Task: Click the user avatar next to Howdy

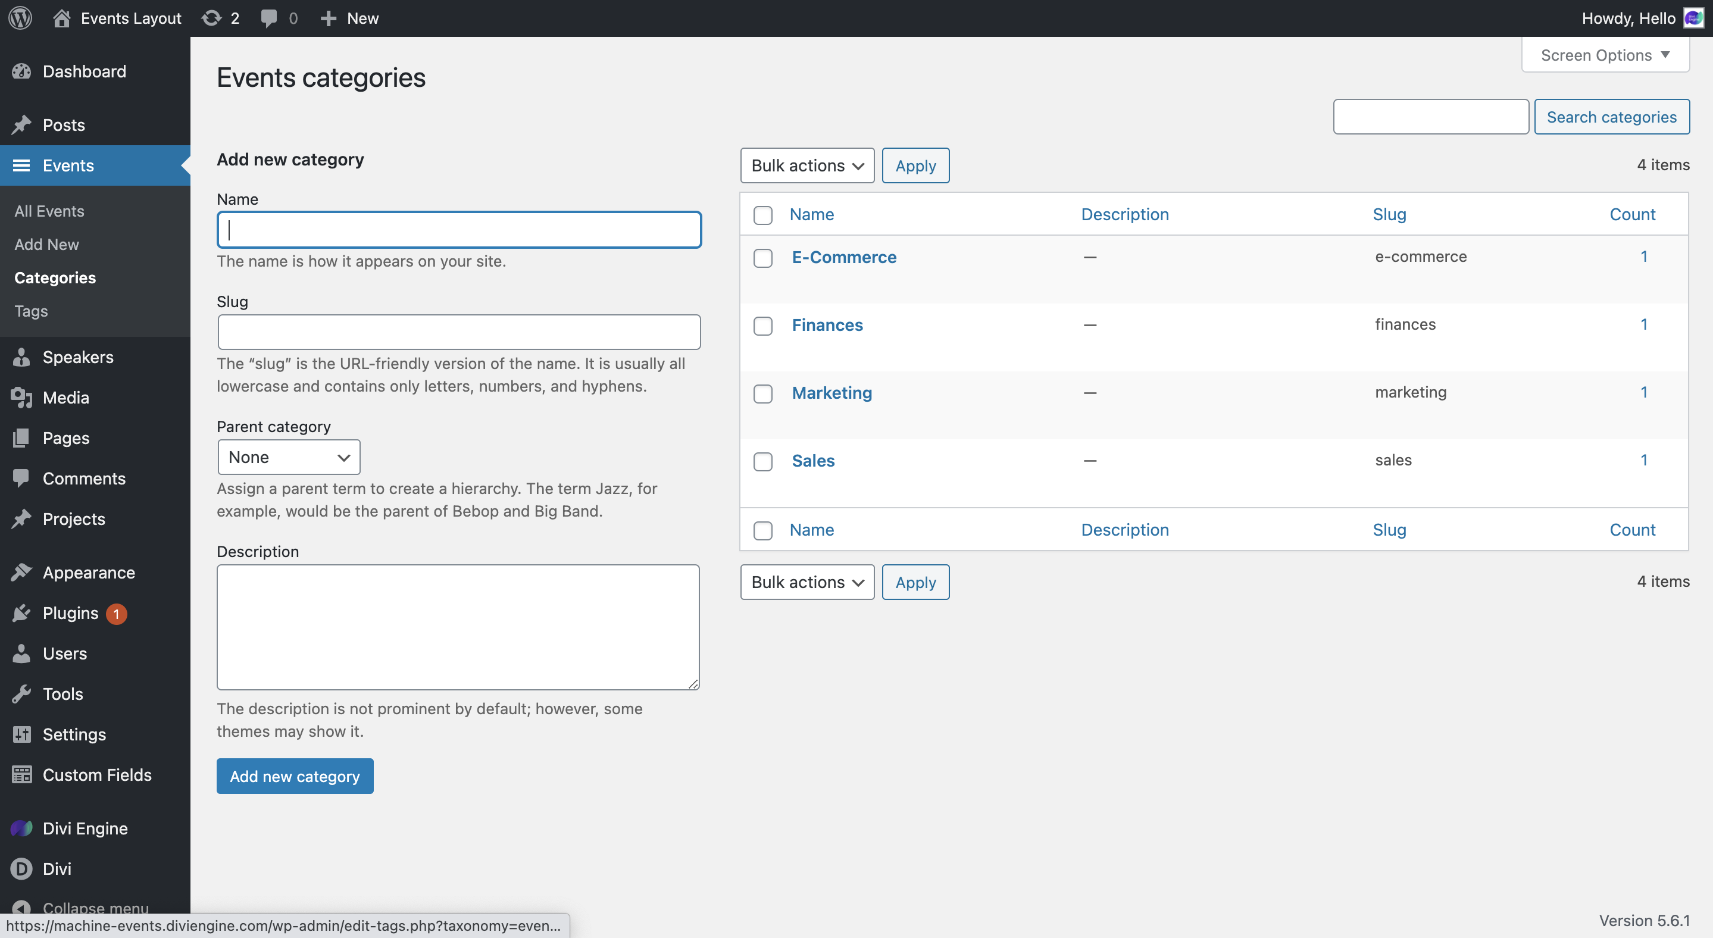Action: [1693, 18]
